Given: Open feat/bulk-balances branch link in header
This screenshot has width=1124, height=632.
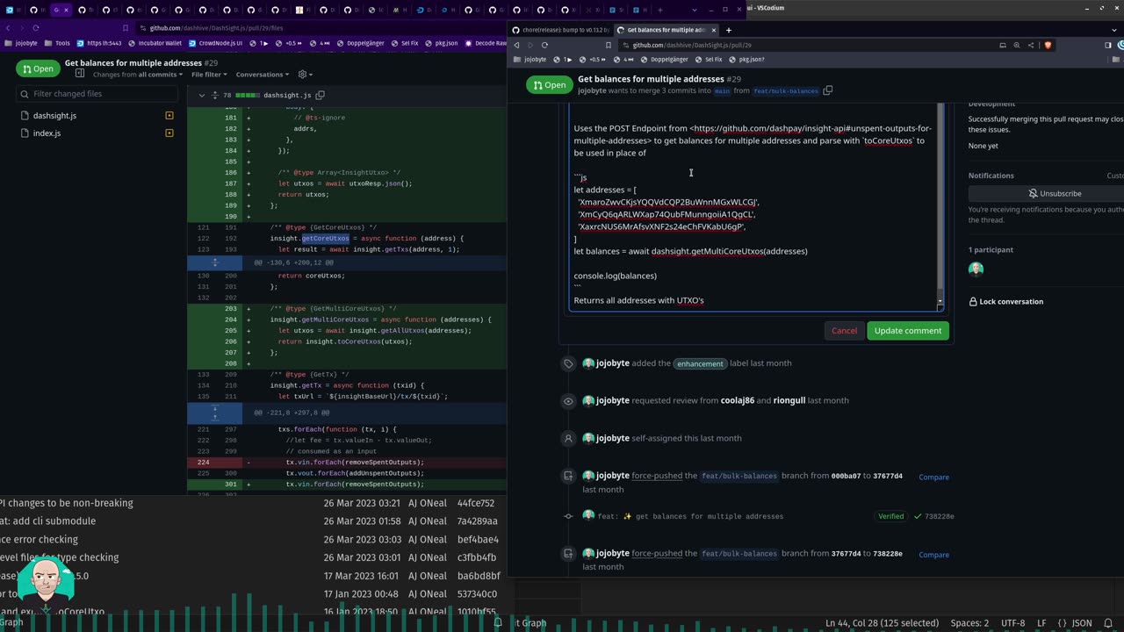Looking at the screenshot, I should 786,91.
